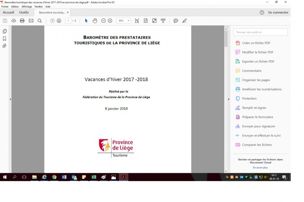Screen dimensions: 304x202
Task: Send file by email envelope icon
Action: click(x=31, y=21)
